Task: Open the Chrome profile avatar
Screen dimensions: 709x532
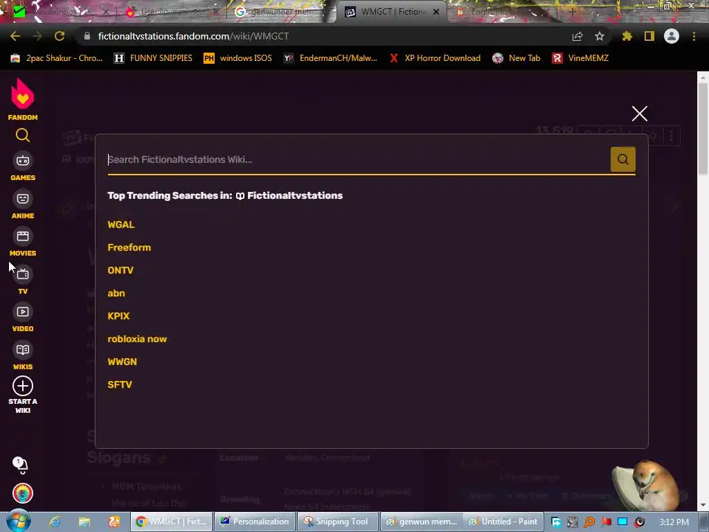Action: pos(672,36)
